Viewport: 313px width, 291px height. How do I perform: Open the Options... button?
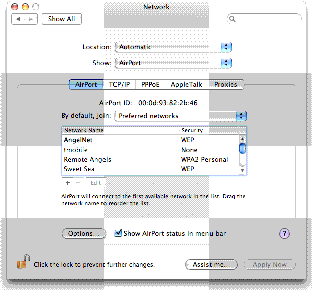84,234
